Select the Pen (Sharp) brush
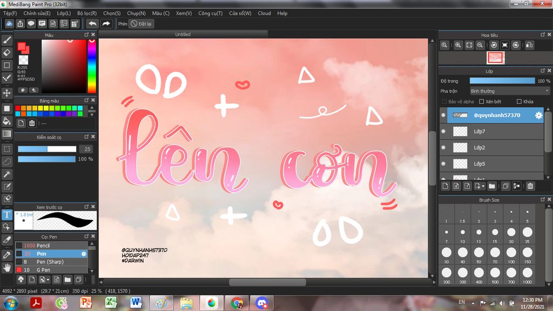The height and width of the screenshot is (311, 553). click(51, 262)
